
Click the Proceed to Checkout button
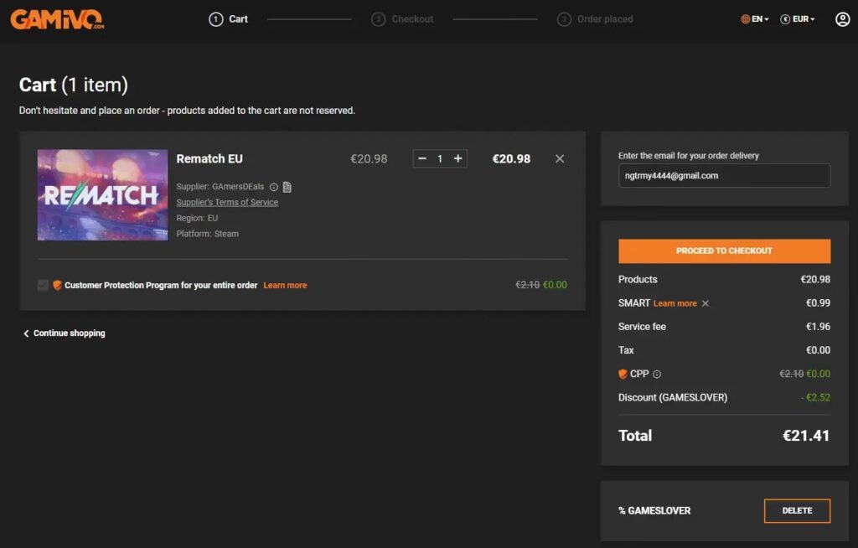[724, 251]
